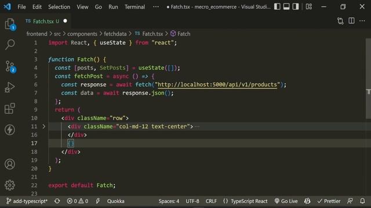
Task: Open feedback icon in status bar
Action: (x=350, y=201)
